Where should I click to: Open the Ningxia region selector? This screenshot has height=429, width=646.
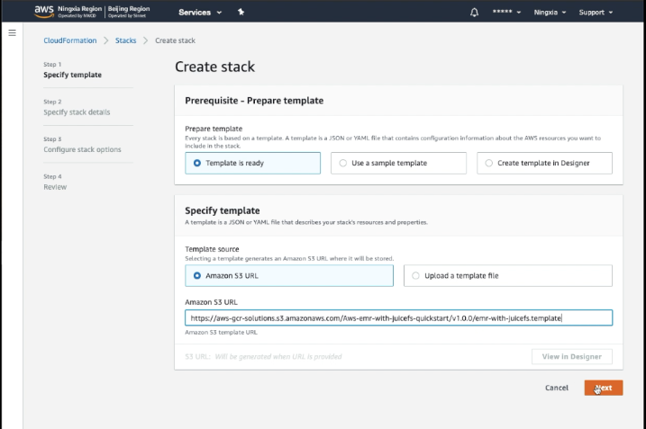tap(550, 13)
